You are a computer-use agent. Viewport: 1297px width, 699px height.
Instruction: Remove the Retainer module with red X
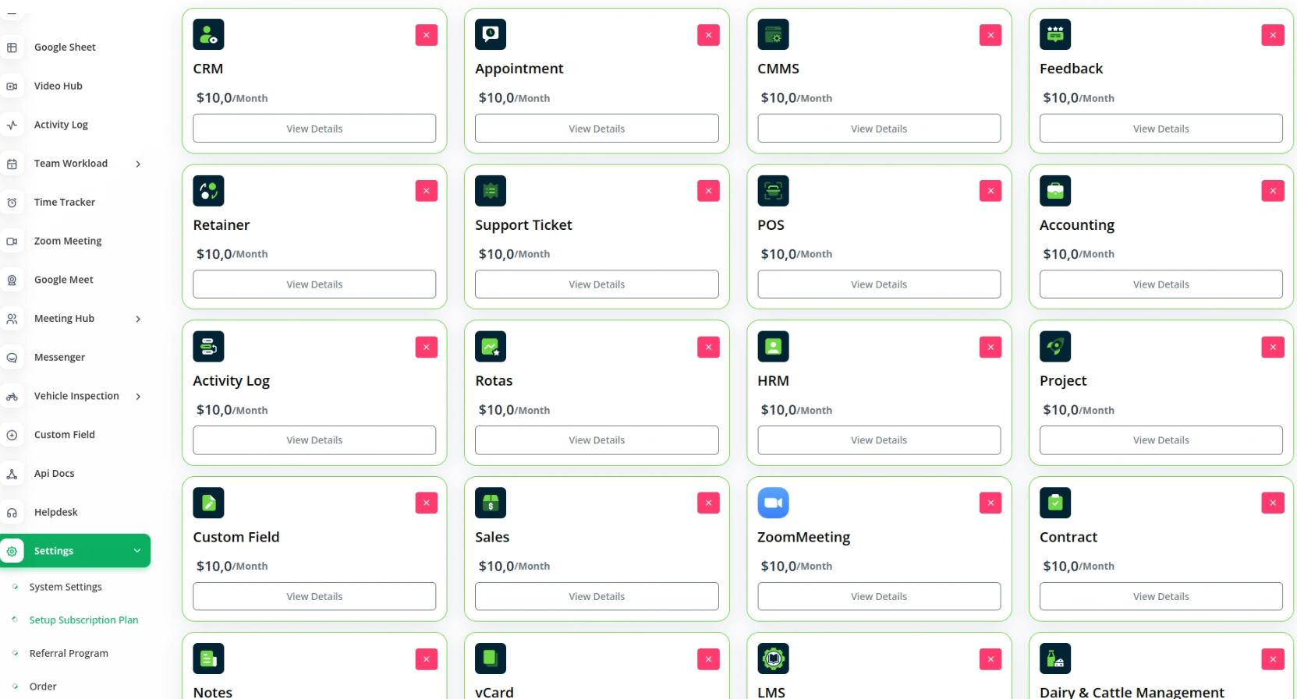click(x=426, y=191)
